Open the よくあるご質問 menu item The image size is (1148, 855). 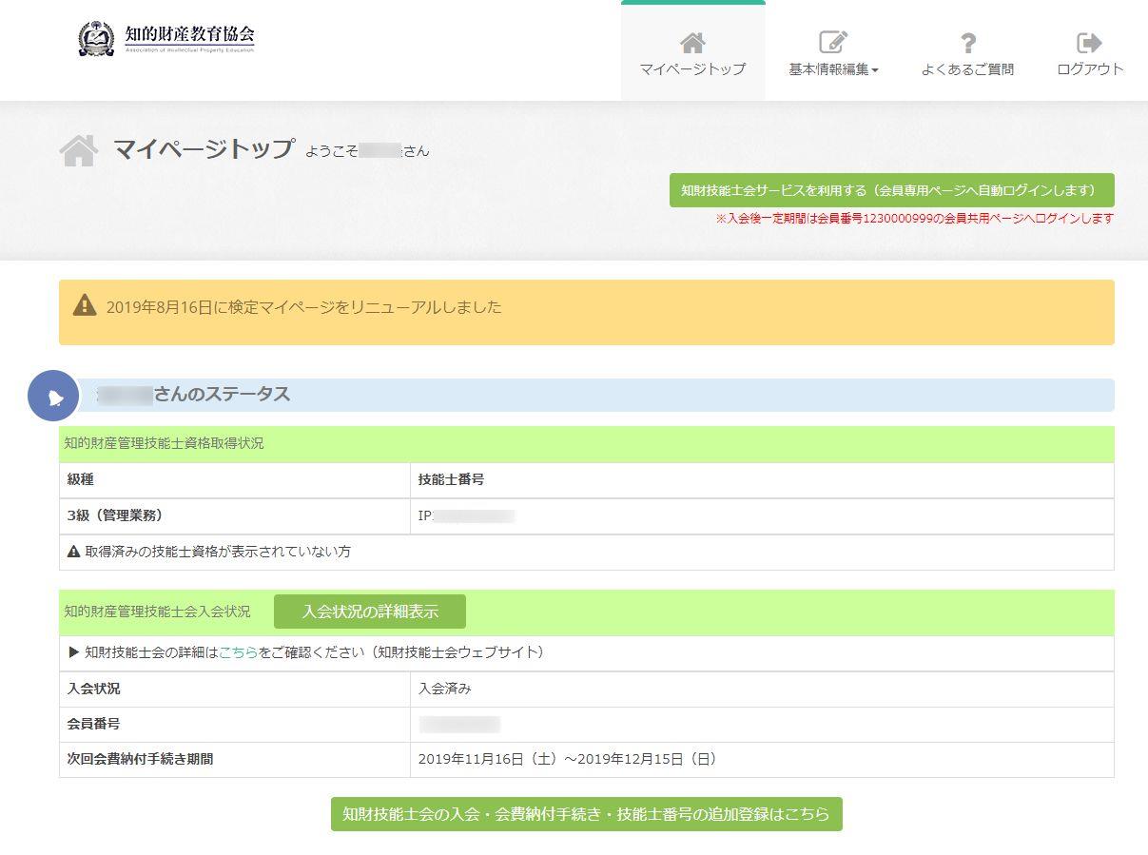pyautogui.click(x=967, y=69)
